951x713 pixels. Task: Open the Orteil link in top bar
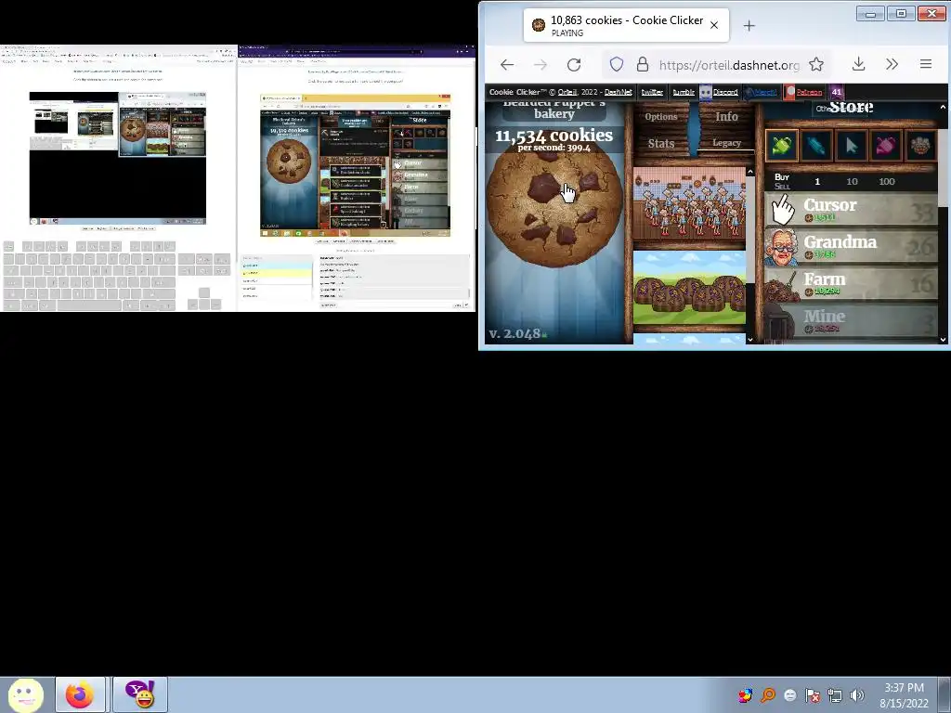coord(567,92)
